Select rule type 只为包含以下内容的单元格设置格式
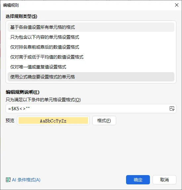This screenshot has height=190, width=182. [x=91, y=37]
